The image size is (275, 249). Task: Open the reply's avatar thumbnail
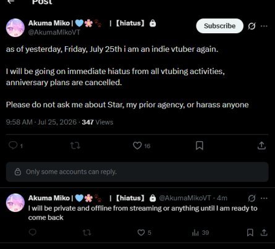[x=15, y=203]
